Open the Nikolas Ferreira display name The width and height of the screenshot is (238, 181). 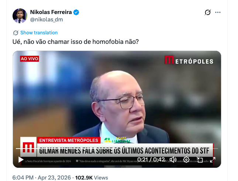[51, 12]
